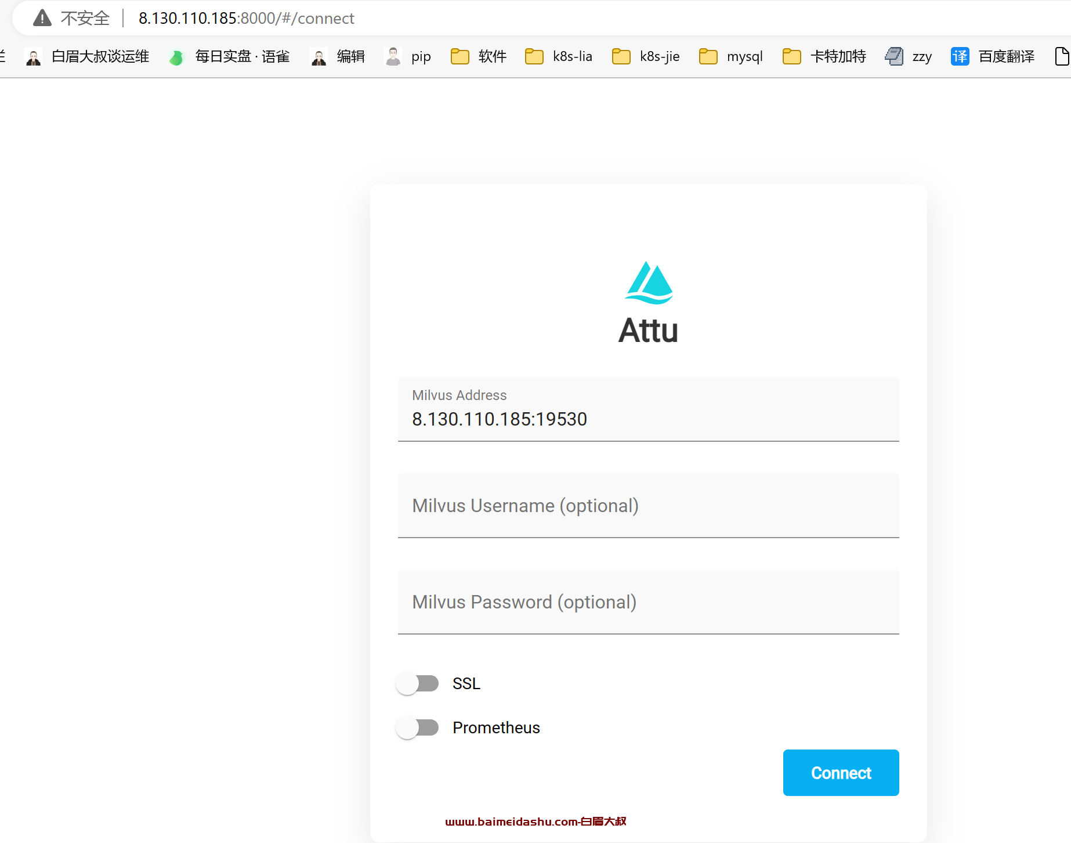Open the 卡特加特 bookmark folder
The height and width of the screenshot is (843, 1071).
tap(824, 56)
